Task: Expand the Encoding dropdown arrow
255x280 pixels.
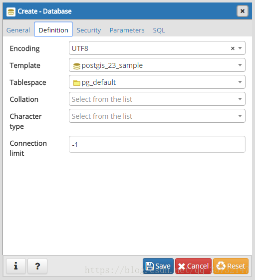Action: point(240,48)
